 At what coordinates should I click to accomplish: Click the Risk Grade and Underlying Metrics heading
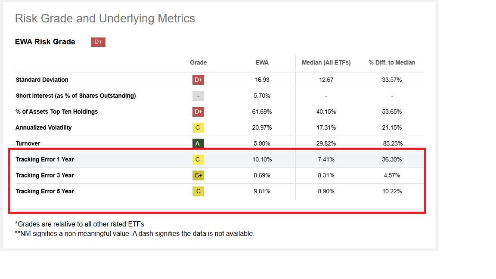(105, 19)
